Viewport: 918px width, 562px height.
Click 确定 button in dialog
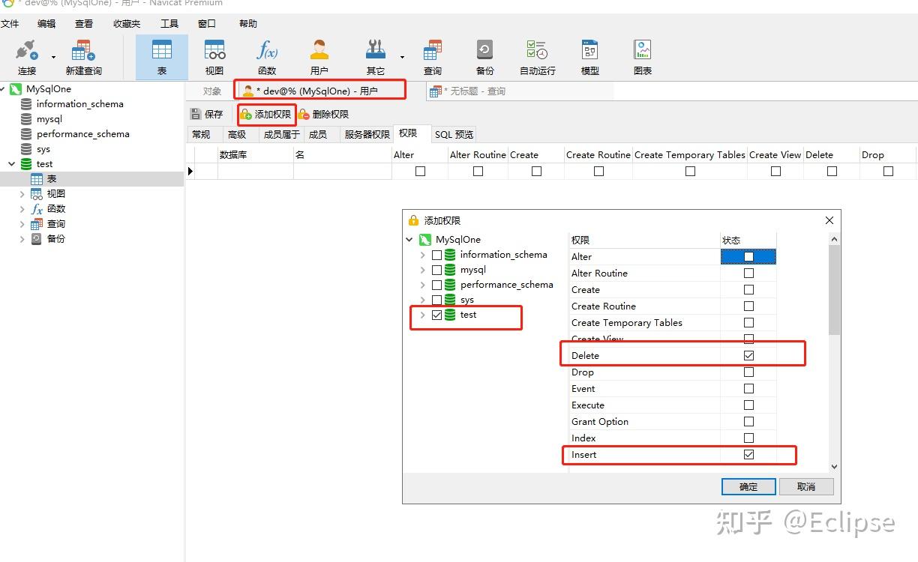coord(748,487)
